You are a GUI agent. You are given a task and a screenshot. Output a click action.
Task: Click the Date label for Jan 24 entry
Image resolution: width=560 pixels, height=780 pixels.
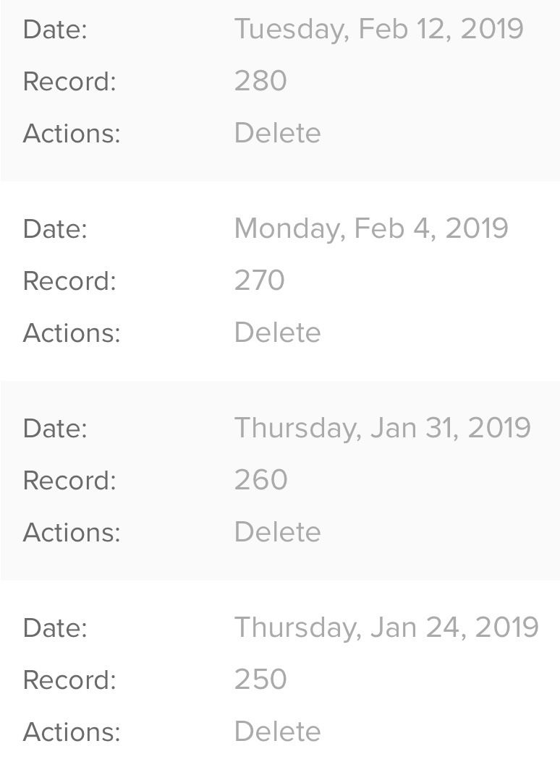coord(55,627)
